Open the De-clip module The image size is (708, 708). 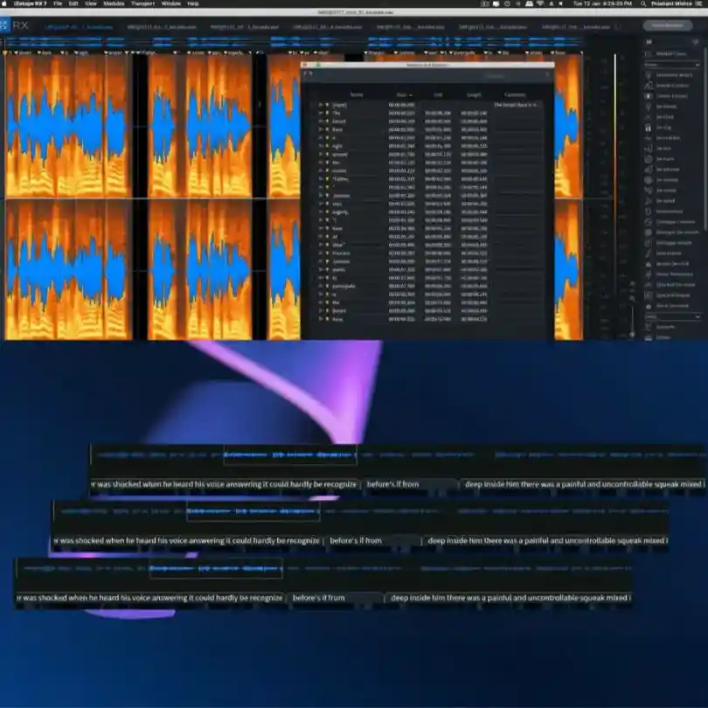(673, 127)
